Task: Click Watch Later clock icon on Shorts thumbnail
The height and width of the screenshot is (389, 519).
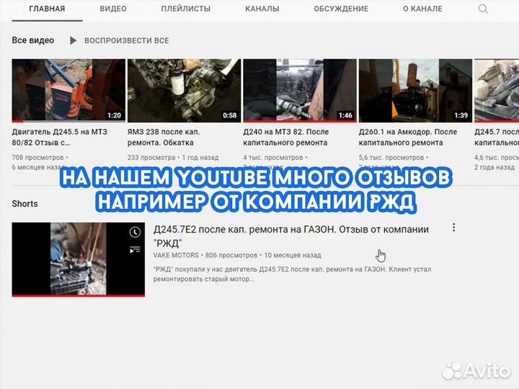Action: [135, 232]
